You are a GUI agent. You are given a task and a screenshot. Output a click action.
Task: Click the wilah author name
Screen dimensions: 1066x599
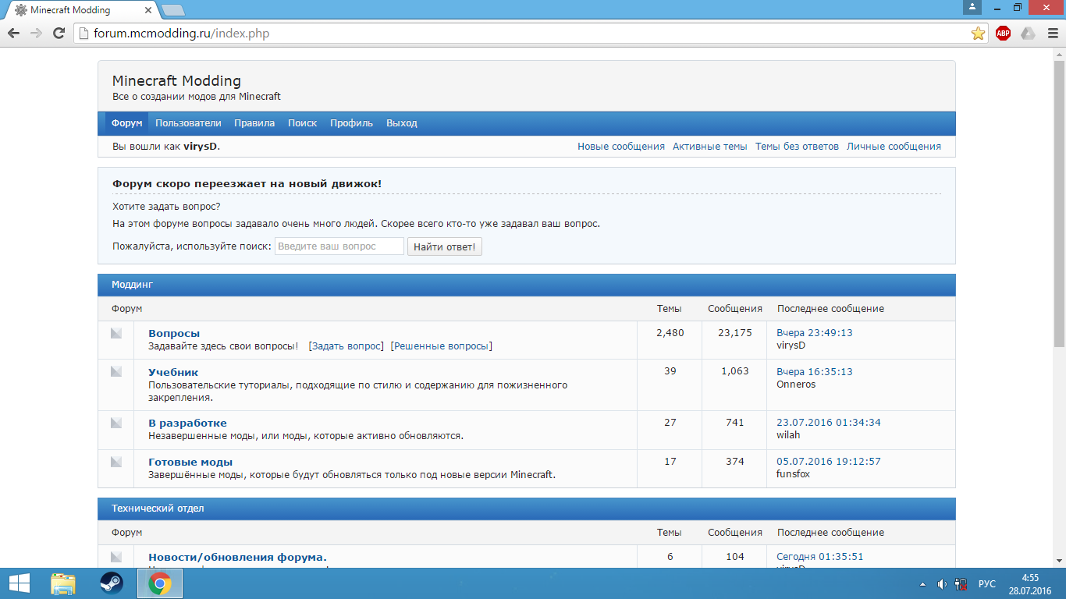pos(788,434)
